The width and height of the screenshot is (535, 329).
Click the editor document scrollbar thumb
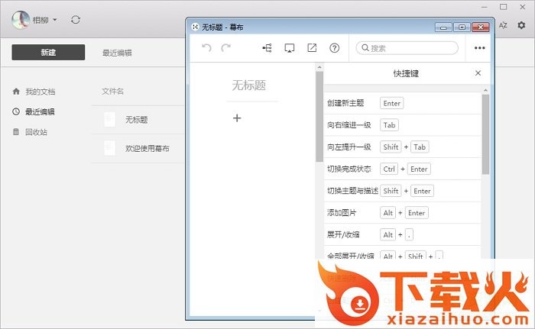click(319, 116)
